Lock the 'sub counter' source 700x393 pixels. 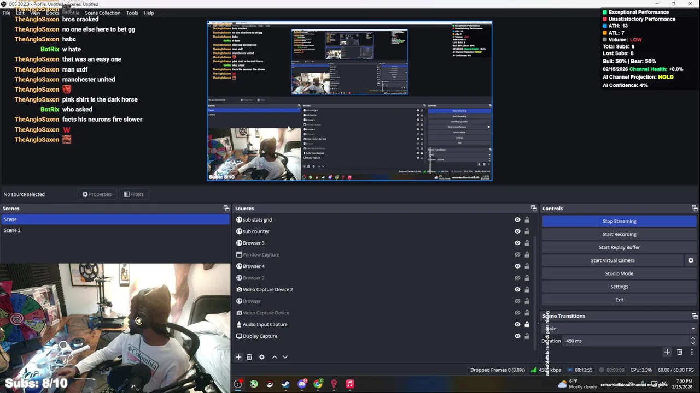[x=527, y=231]
